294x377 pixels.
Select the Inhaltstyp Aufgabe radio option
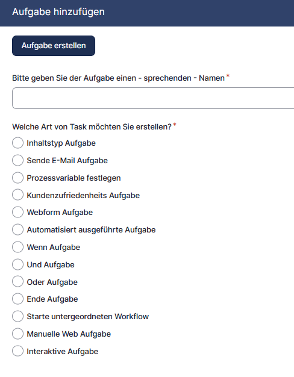click(x=18, y=143)
